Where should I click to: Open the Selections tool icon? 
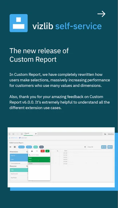coord(105,134)
